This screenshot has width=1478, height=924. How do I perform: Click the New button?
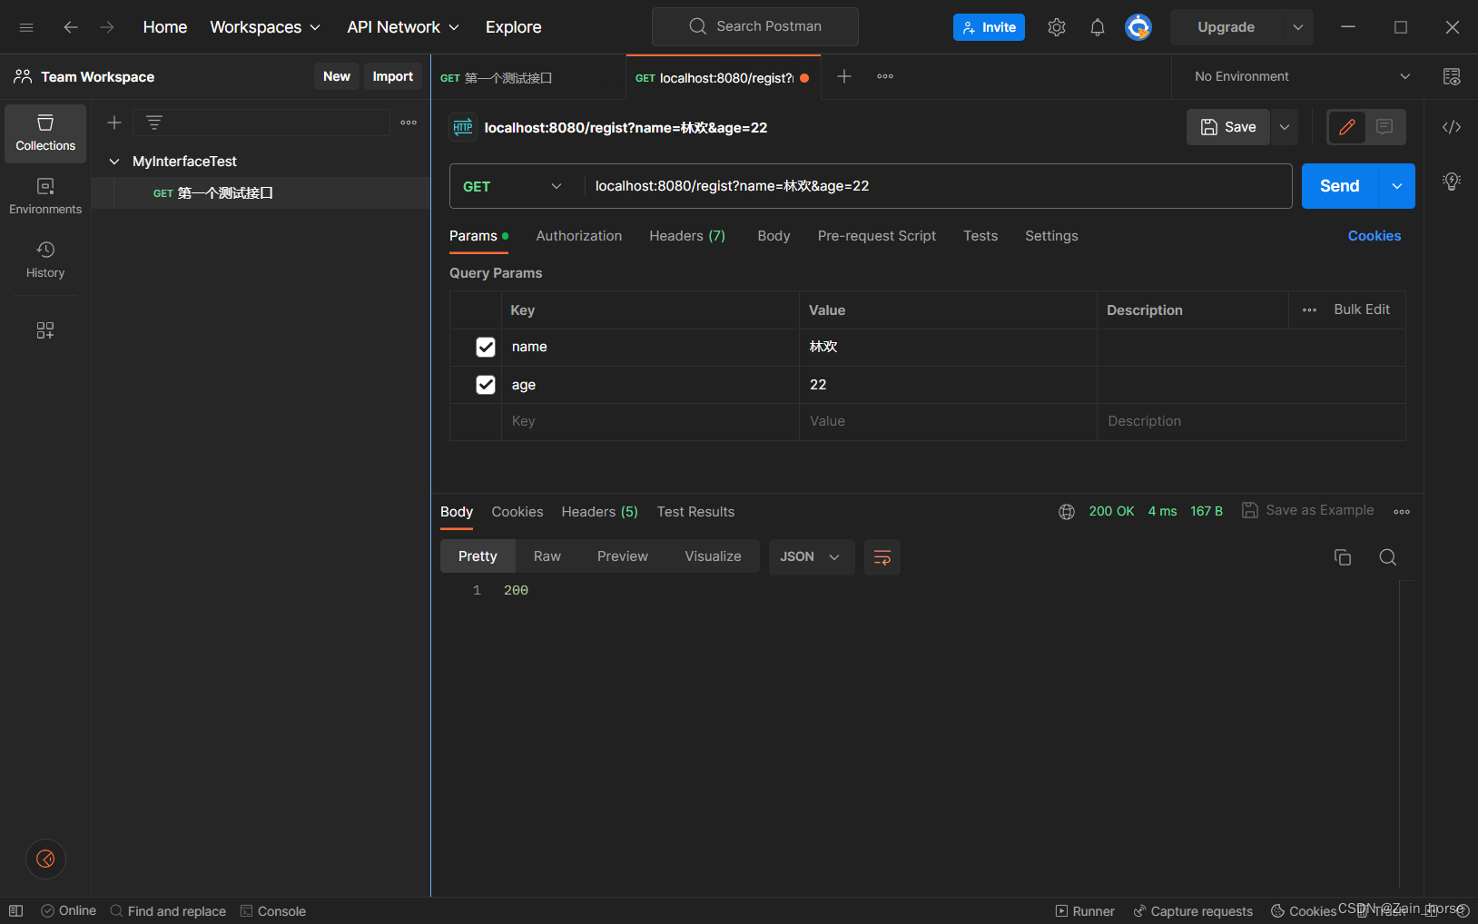tap(337, 76)
